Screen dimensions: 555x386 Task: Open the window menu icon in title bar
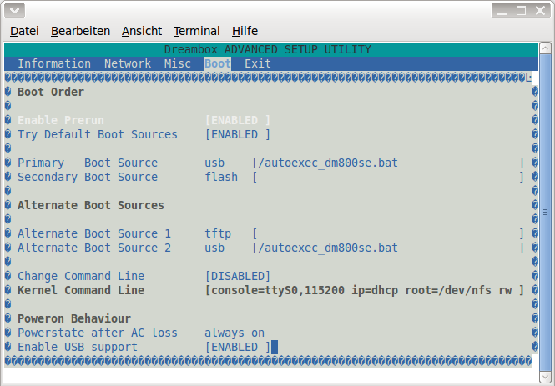15,11
